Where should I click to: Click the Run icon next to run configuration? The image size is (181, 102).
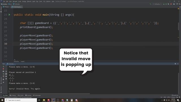point(164,4)
